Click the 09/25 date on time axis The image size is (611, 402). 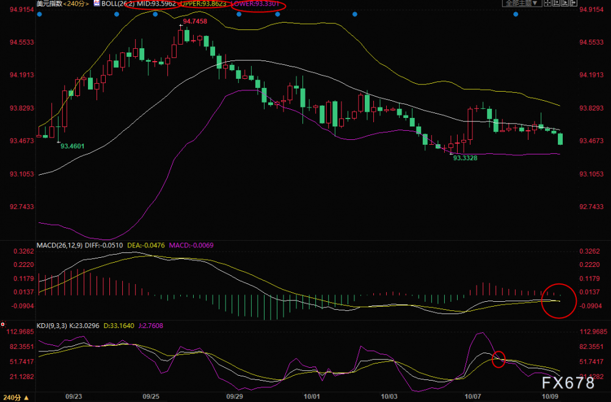click(151, 397)
